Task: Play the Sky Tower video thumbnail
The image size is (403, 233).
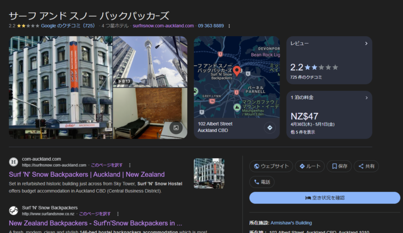Action: tap(150, 60)
